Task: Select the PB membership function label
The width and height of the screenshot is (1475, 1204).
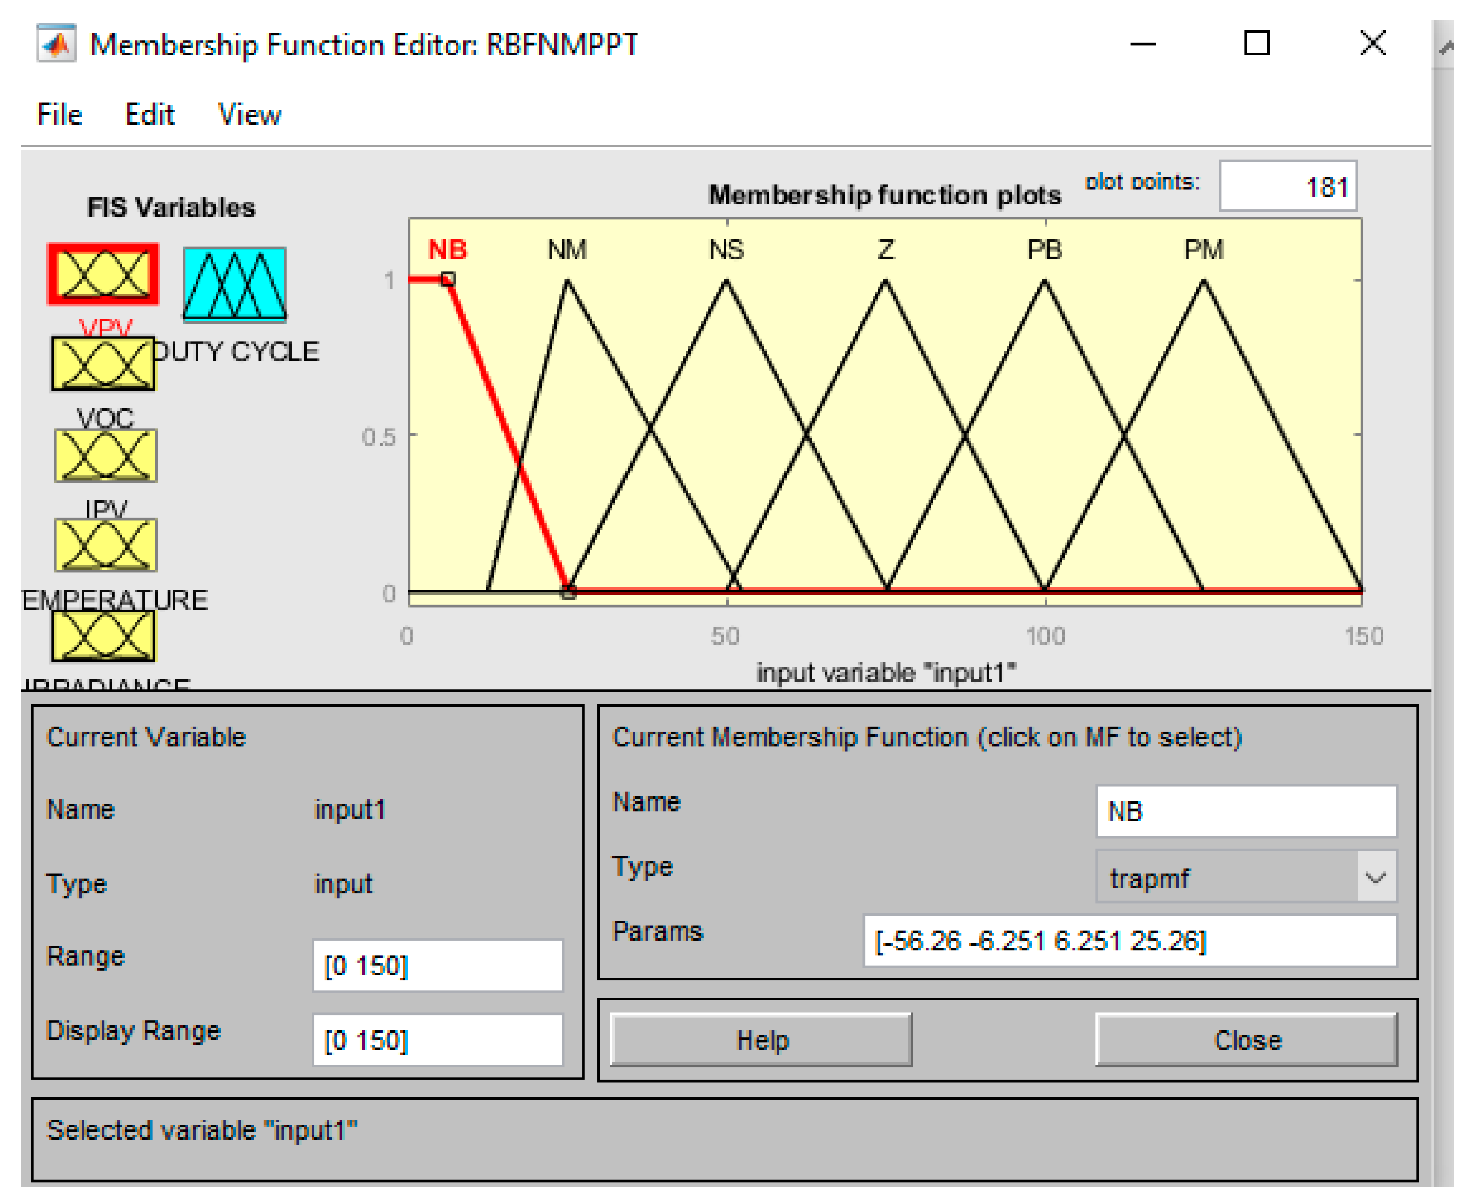Action: coord(1044,250)
